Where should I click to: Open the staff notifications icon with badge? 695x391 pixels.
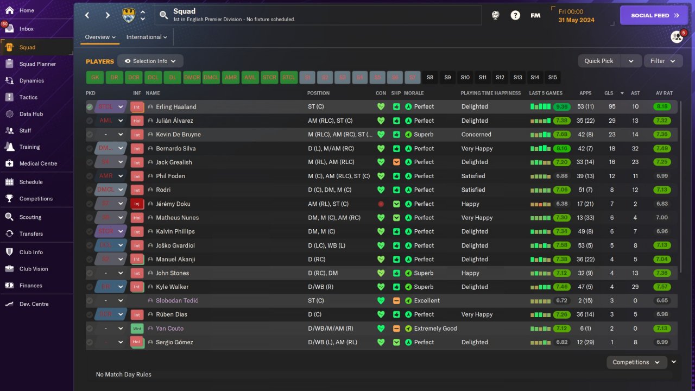[677, 36]
